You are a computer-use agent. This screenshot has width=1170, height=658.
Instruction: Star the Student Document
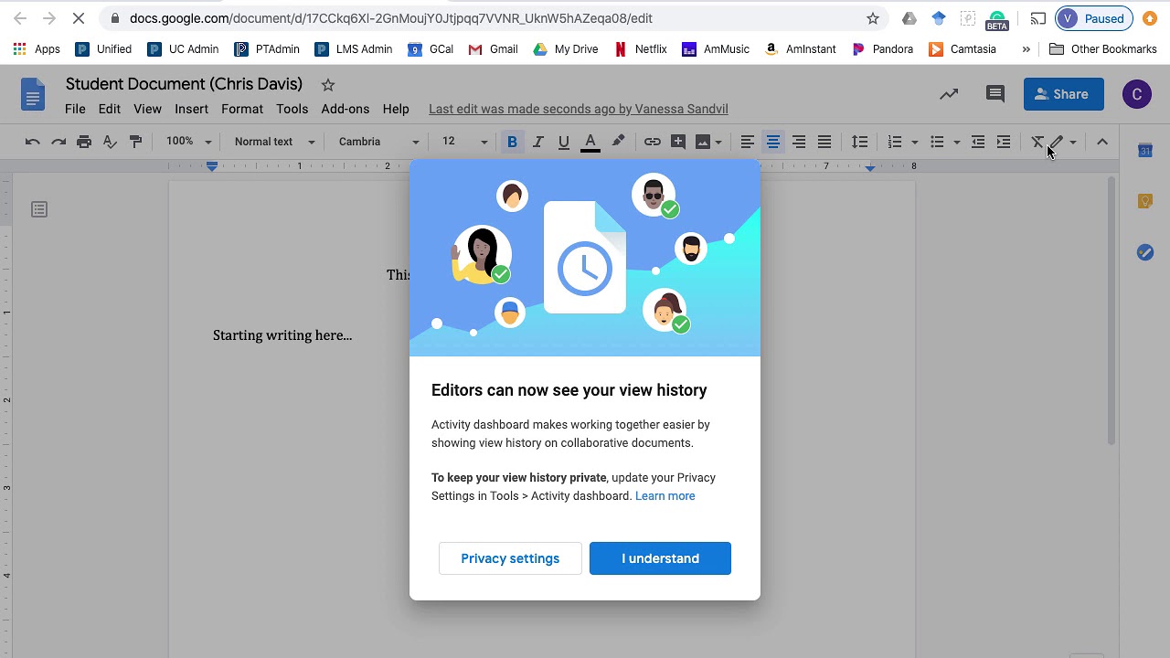pos(328,85)
